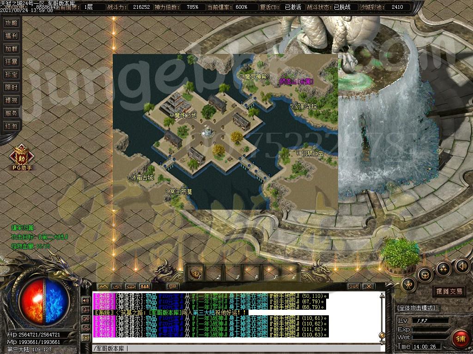Open the 红包 red envelope menu
This screenshot has height=354, width=473.
(x=11, y=126)
